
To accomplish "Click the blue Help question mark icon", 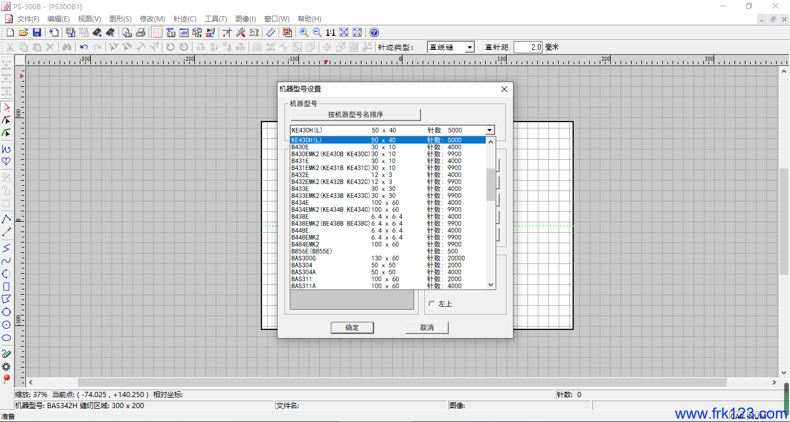I will point(374,33).
